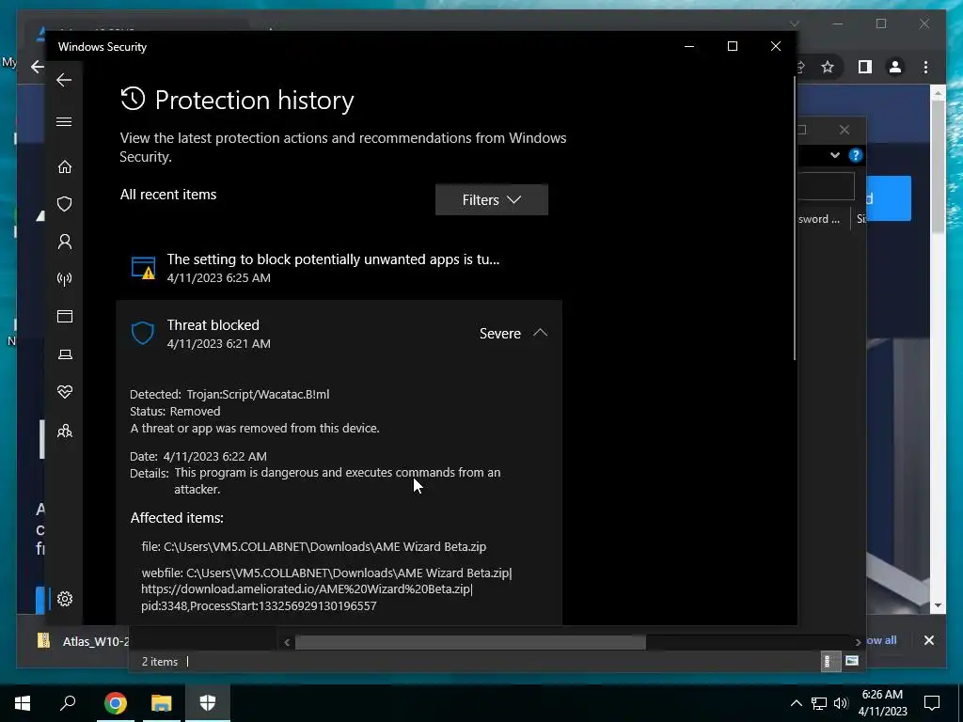963x722 pixels.
Task: Click Chrome share icon in address bar
Action: (800, 67)
